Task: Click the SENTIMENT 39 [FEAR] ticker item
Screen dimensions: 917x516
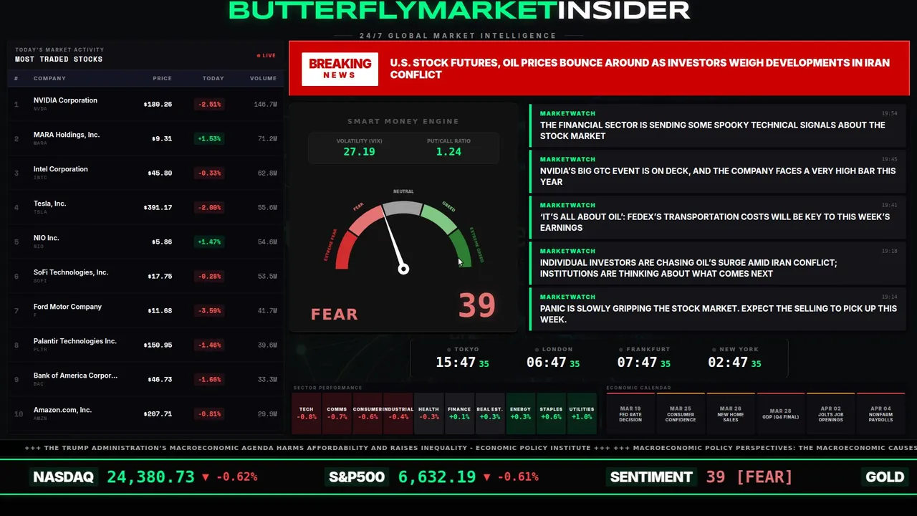Action: click(701, 477)
